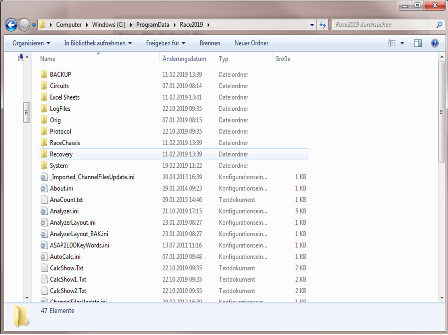
Task: Select the AnaCount.txt text file icon
Action: [44, 200]
